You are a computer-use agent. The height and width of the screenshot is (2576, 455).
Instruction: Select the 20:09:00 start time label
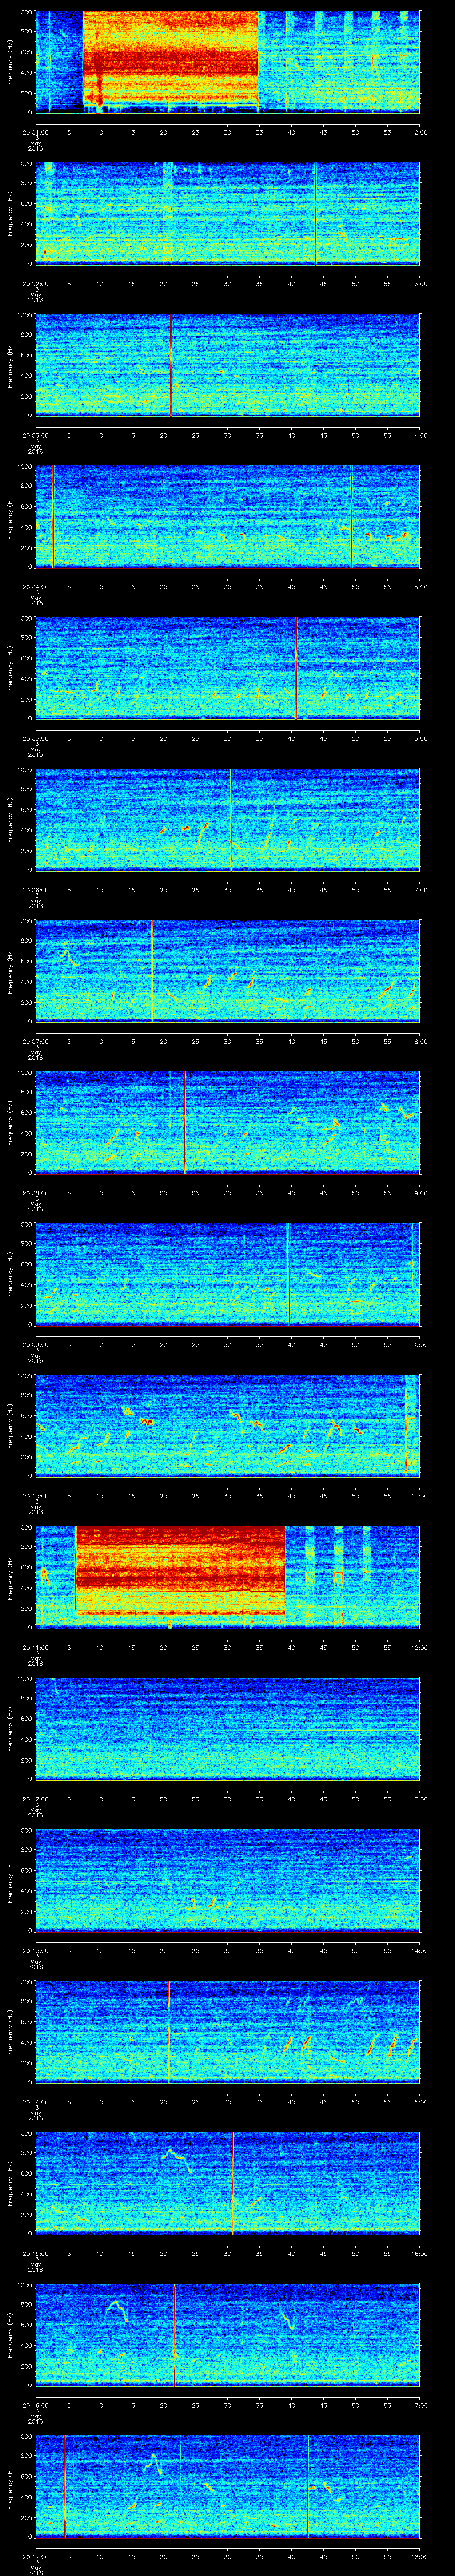click(x=35, y=1344)
